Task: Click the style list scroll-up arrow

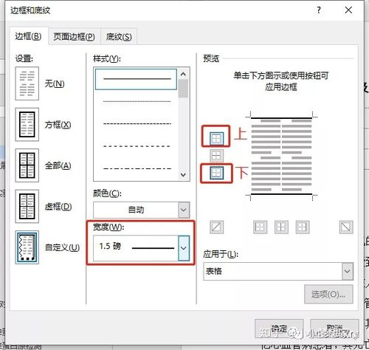Action: point(183,74)
